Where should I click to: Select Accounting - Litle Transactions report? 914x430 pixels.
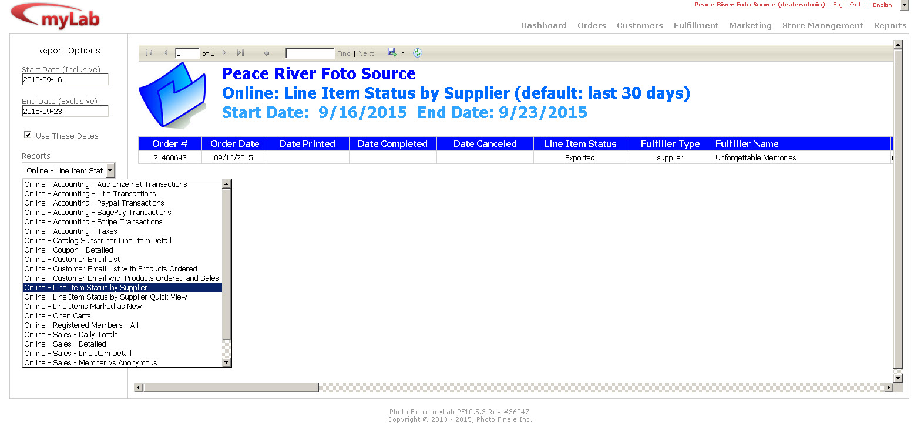click(x=123, y=193)
